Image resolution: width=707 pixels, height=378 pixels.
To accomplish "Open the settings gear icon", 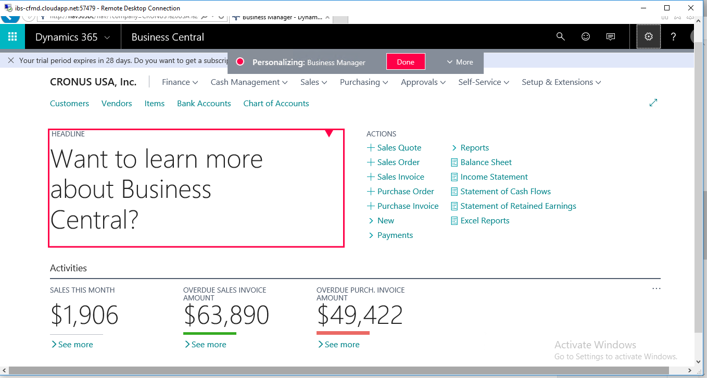I will coord(648,37).
